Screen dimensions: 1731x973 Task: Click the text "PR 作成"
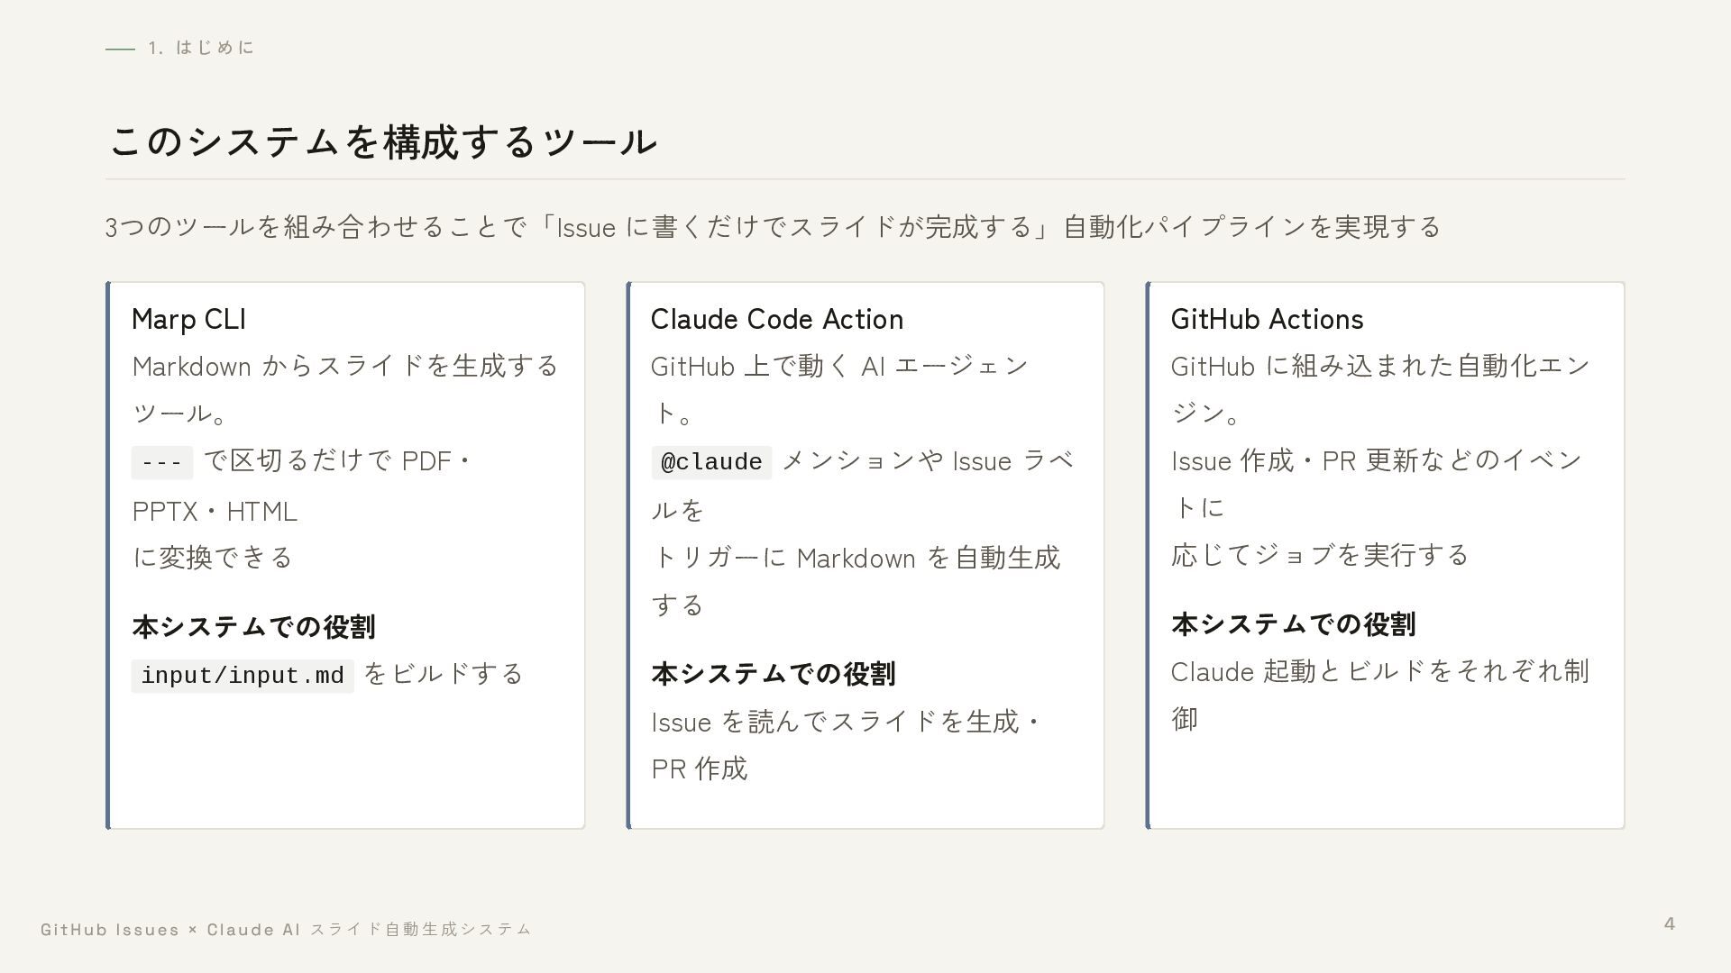click(700, 769)
